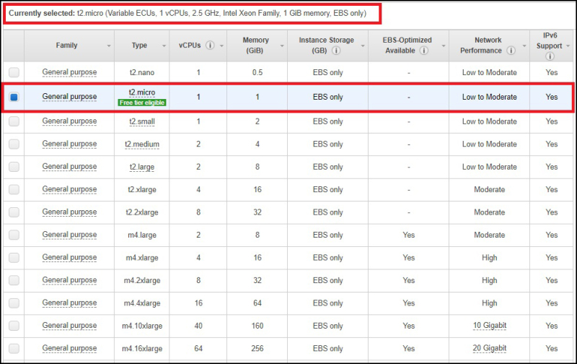Open the IPv6 Support column filter arrow
Screen dimensions: 577x364
[568, 46]
